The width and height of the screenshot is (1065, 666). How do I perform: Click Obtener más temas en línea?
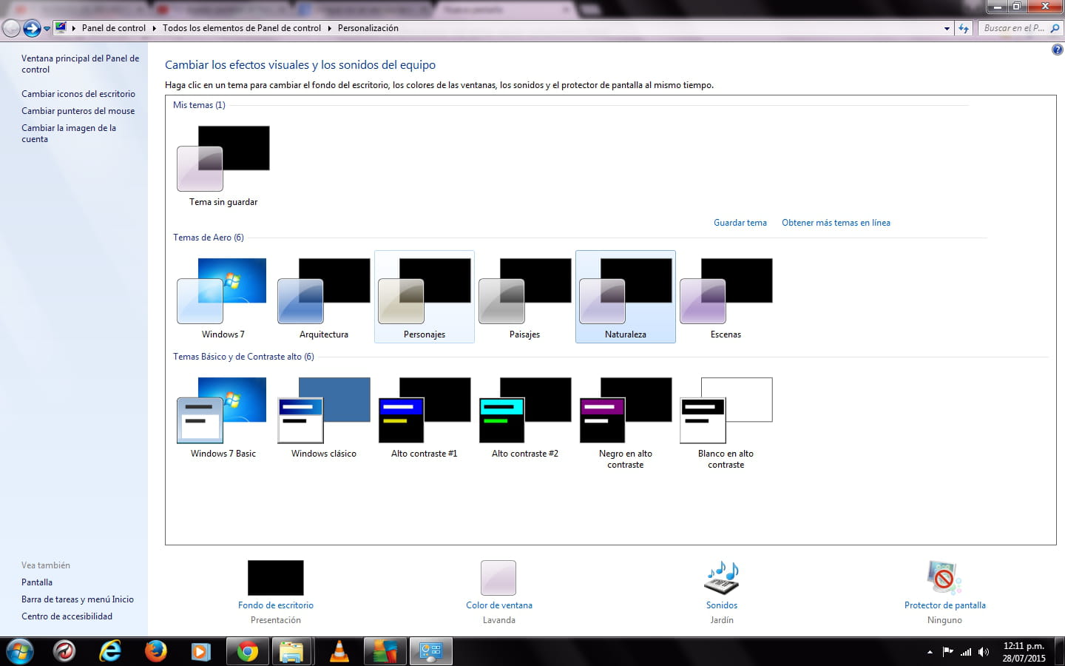tap(836, 223)
